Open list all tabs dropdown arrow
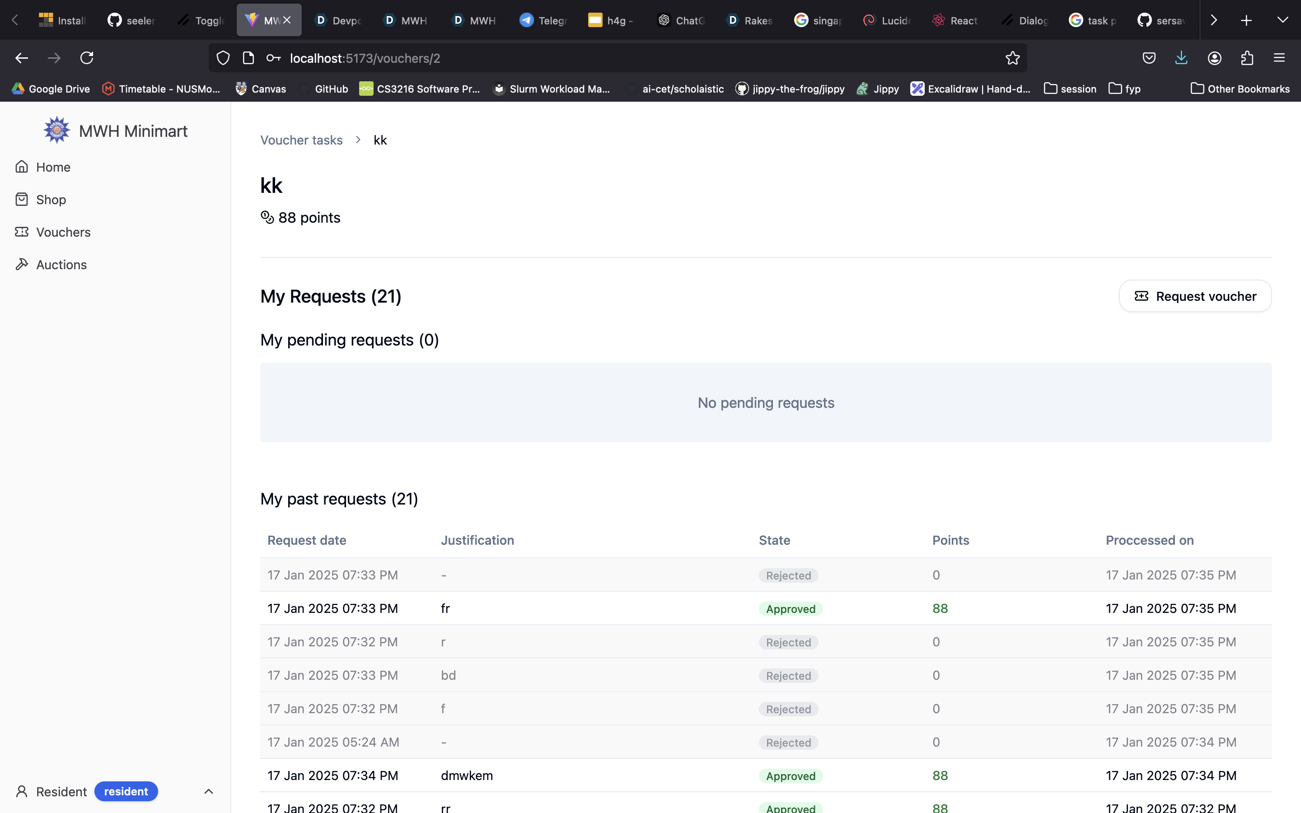Image resolution: width=1301 pixels, height=813 pixels. tap(1283, 20)
